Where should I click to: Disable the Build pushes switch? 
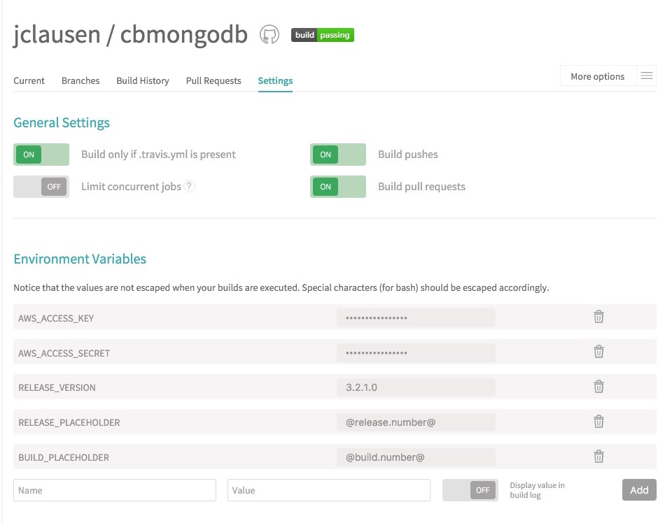[337, 155]
